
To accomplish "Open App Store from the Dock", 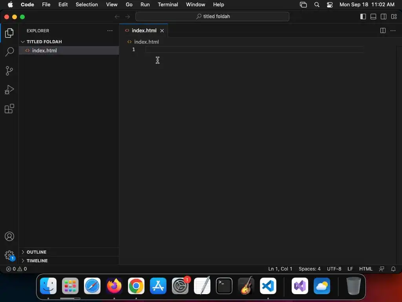I will (x=158, y=286).
